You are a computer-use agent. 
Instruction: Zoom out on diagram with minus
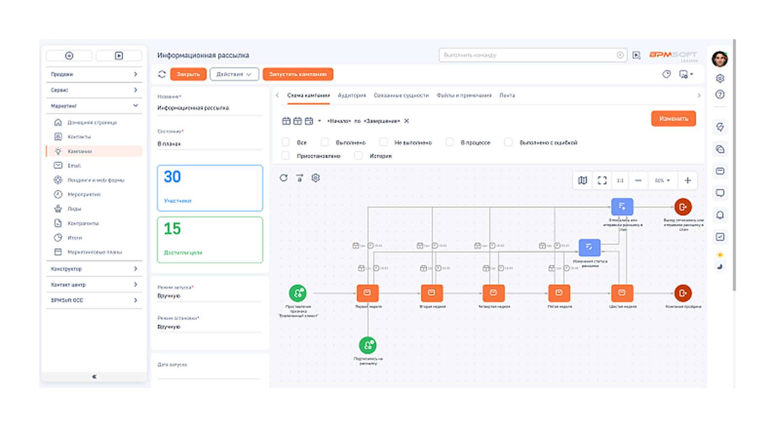[638, 180]
